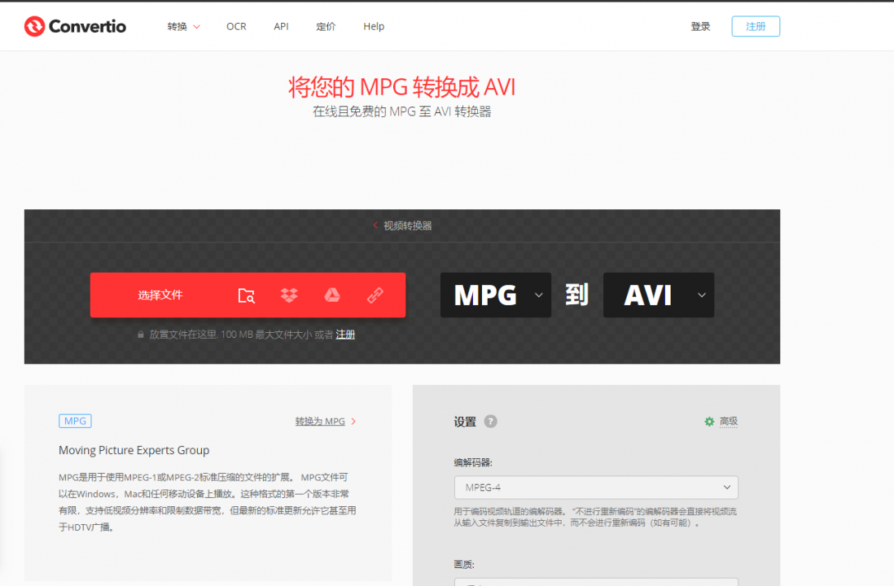This screenshot has width=894, height=586.
Task: Open local file browser icon
Action: 247,295
